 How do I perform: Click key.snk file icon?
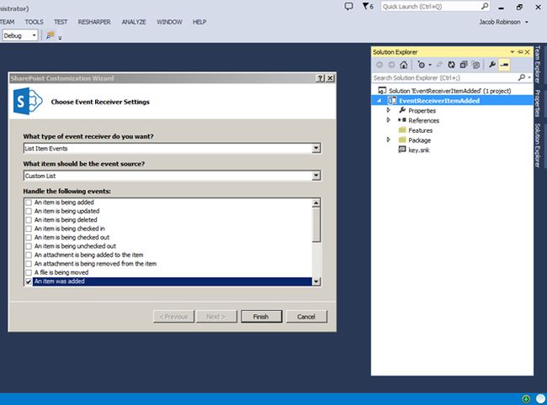[x=402, y=150]
